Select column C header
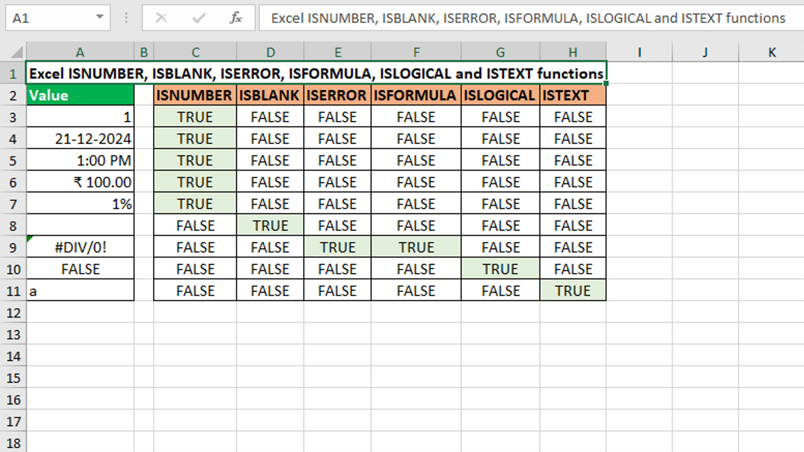Viewport: 804px width, 452px height. pyautogui.click(x=195, y=52)
